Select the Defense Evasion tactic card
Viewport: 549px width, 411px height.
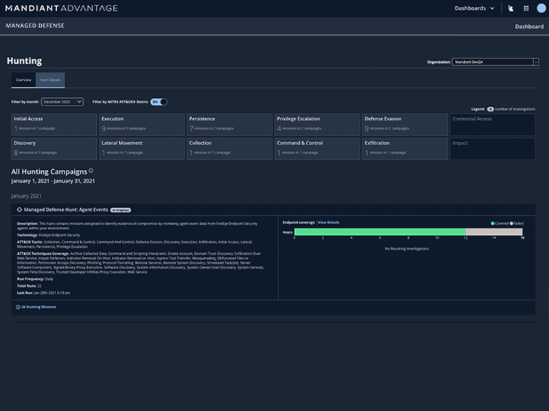(x=405, y=125)
